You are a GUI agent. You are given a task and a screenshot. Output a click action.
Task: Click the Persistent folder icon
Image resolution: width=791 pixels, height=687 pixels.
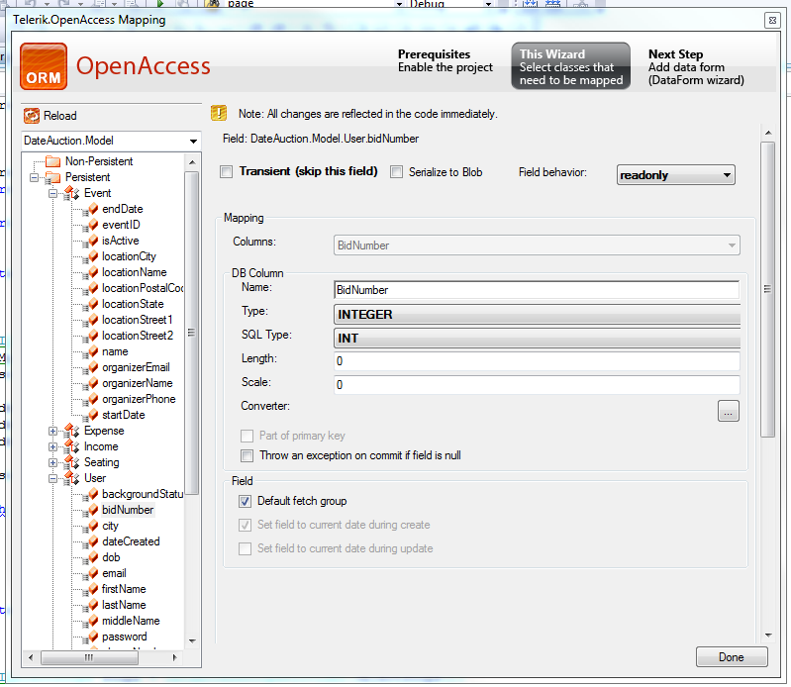tap(52, 177)
